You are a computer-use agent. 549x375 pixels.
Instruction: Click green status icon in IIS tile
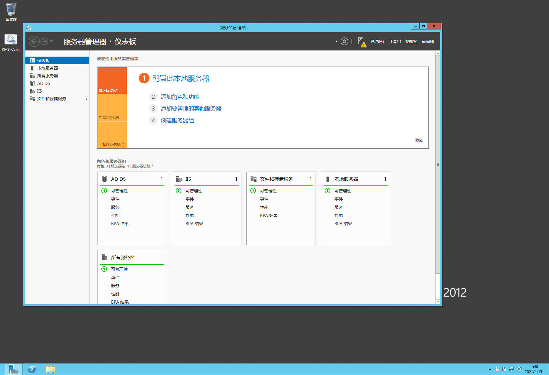click(179, 190)
